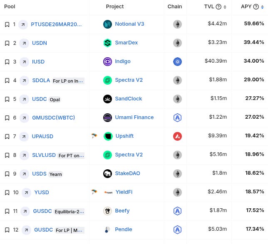
Task: Open external link arrow for PTUSDE26MAR20
Action: [23, 24]
